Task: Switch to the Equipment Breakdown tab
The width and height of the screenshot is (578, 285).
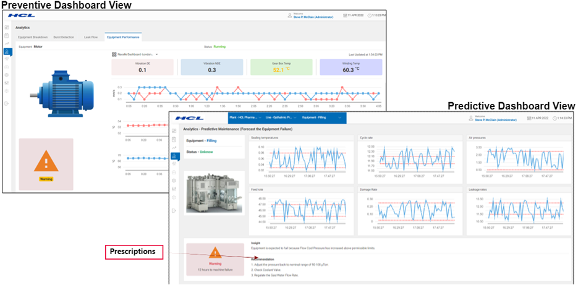Action: pos(33,36)
